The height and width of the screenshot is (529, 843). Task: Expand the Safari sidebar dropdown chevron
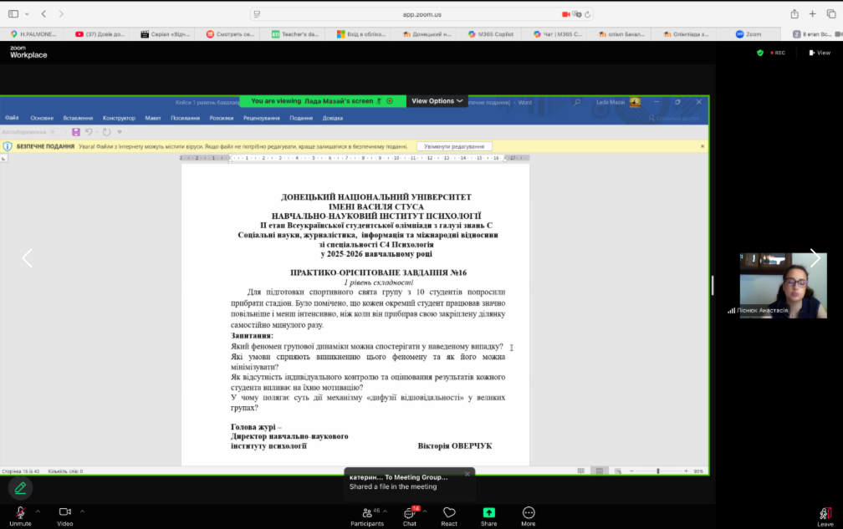27,14
